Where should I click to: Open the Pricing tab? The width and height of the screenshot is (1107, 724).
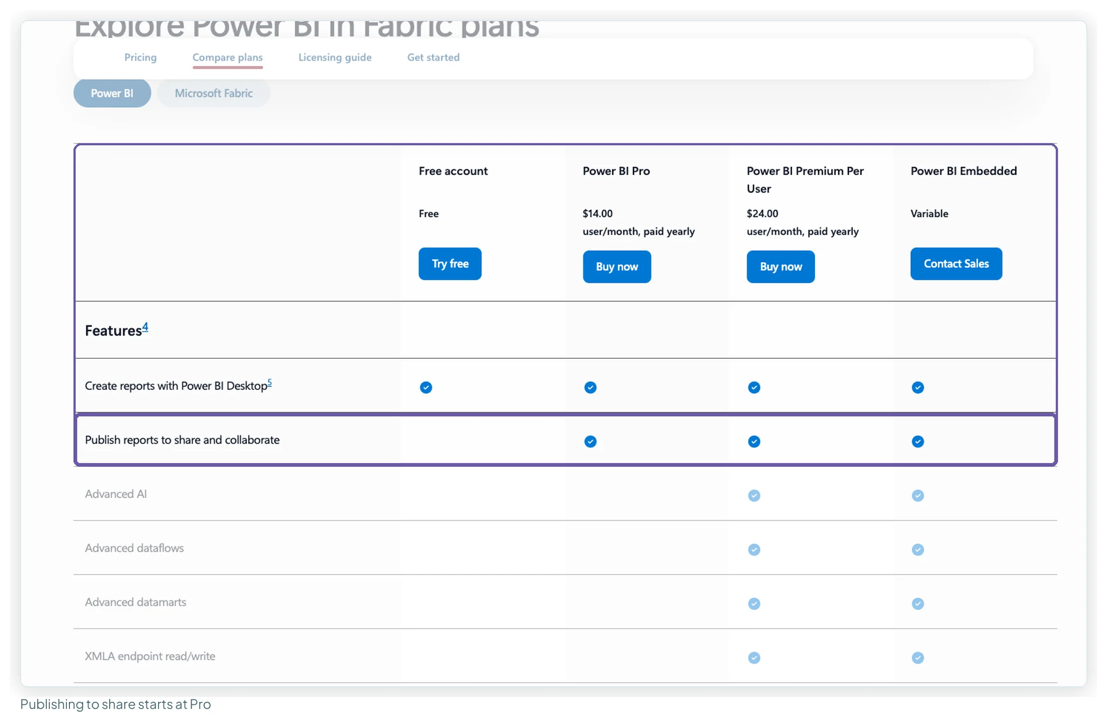(140, 57)
